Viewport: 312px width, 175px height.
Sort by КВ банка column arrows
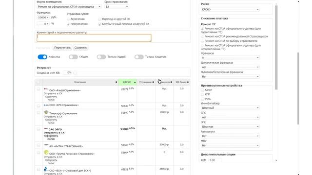188,82
